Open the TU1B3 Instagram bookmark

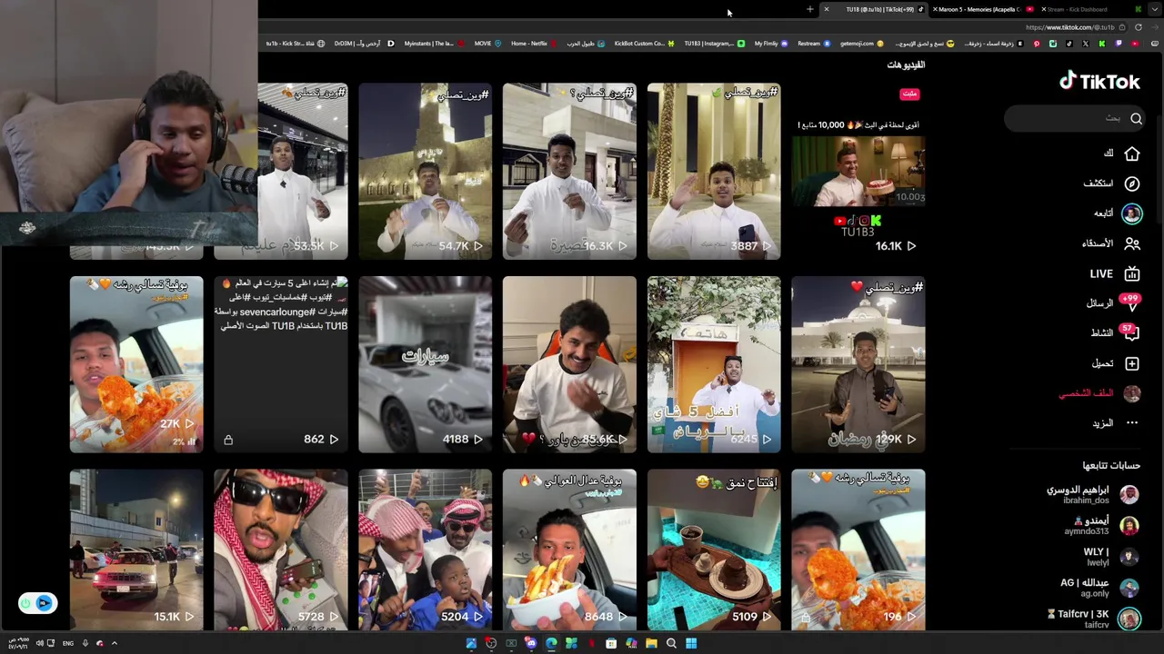click(714, 44)
